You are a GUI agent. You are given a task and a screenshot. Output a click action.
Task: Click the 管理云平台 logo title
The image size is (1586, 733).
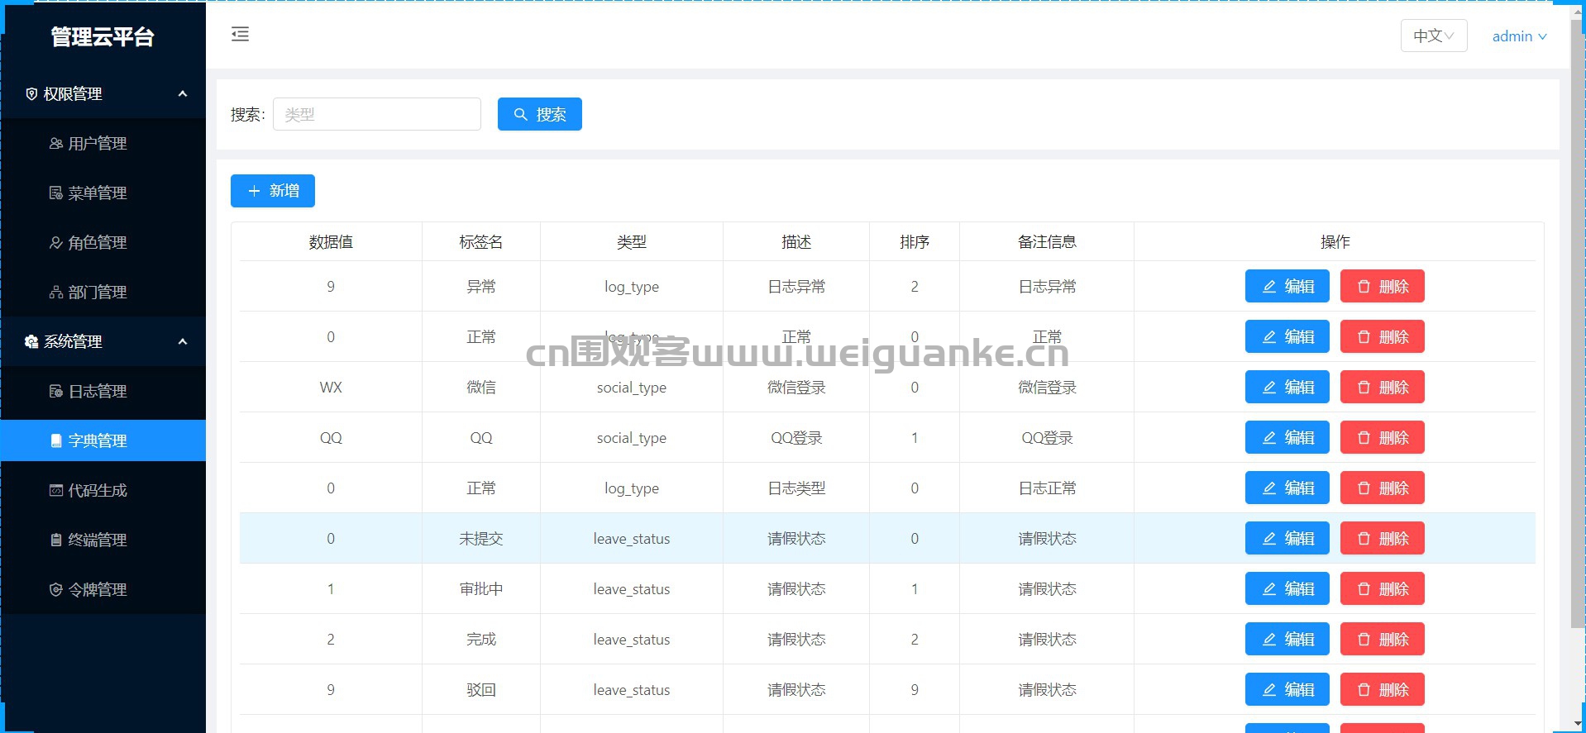click(x=103, y=36)
